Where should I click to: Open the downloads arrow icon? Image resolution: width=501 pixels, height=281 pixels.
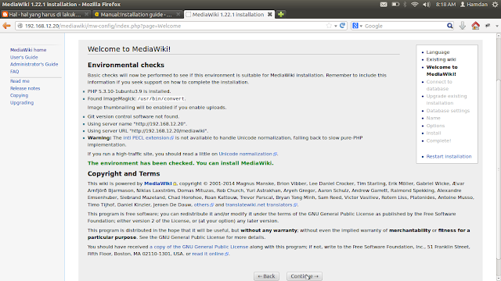(x=463, y=26)
